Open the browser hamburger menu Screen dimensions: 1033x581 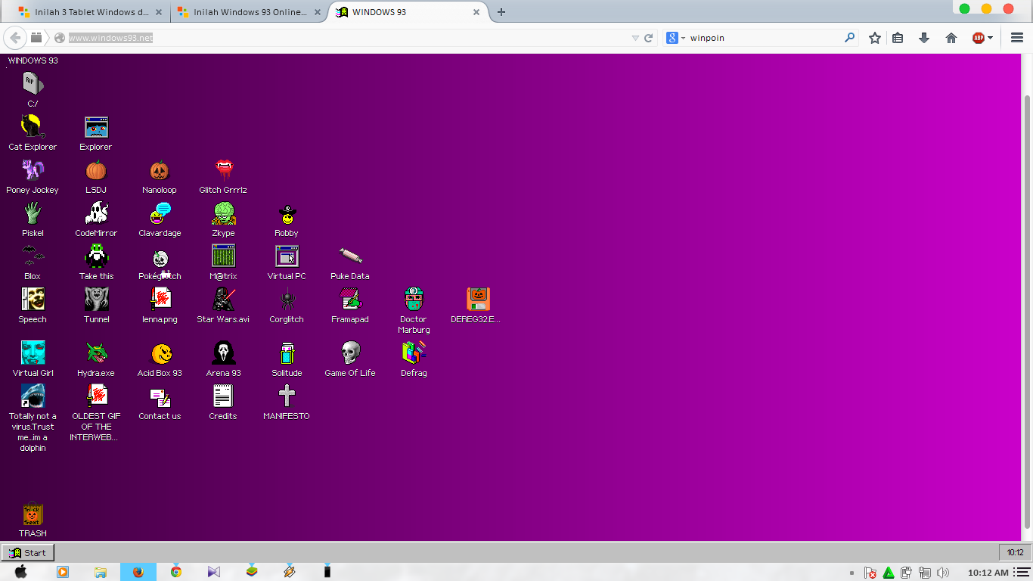[x=1017, y=38]
